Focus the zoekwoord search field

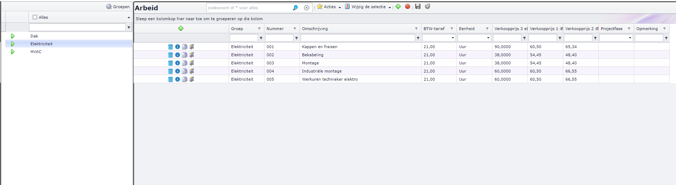coord(249,8)
